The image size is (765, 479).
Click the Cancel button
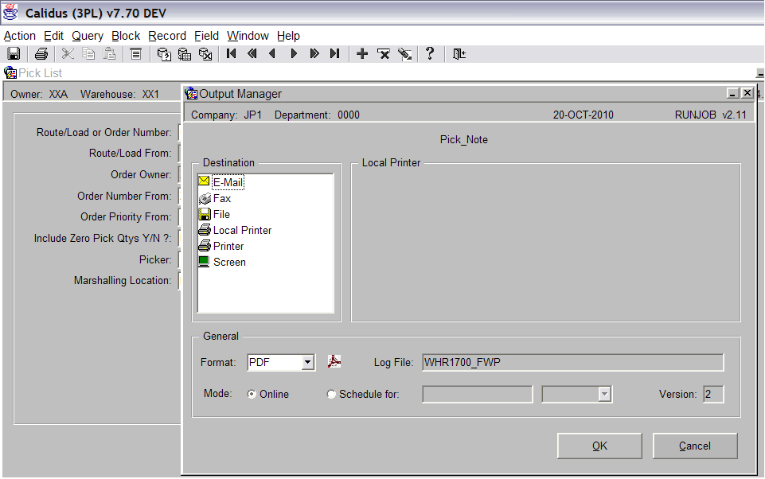(695, 446)
